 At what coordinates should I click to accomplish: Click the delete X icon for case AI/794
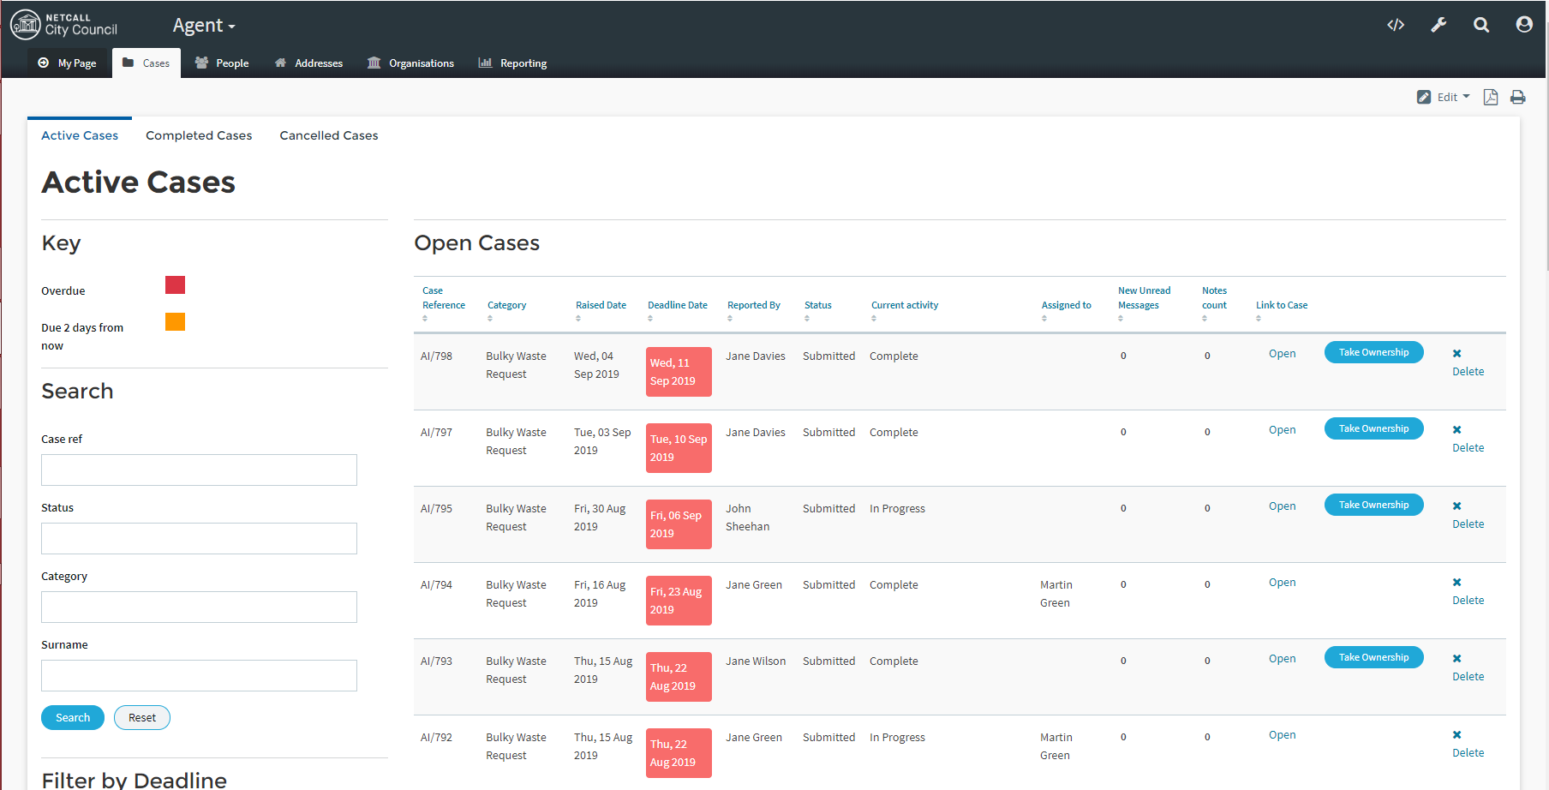click(1457, 583)
